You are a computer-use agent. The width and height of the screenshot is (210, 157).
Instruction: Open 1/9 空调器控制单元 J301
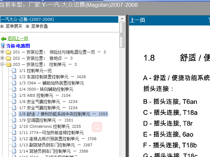coord(46,120)
